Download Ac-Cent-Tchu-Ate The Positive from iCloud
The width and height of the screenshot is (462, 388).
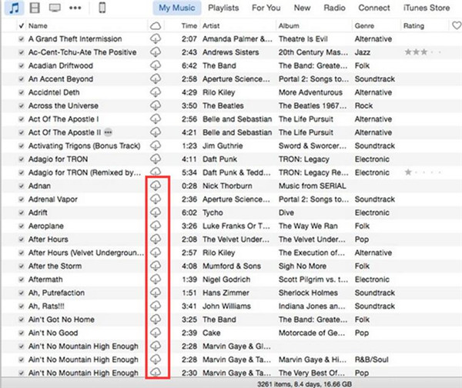click(156, 52)
